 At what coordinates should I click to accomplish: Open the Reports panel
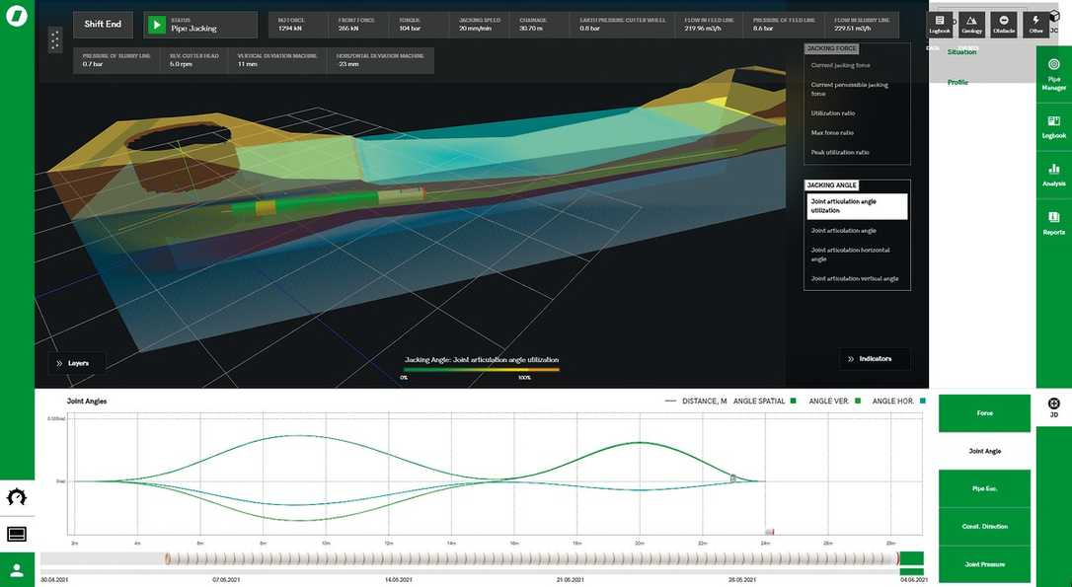(x=1053, y=225)
